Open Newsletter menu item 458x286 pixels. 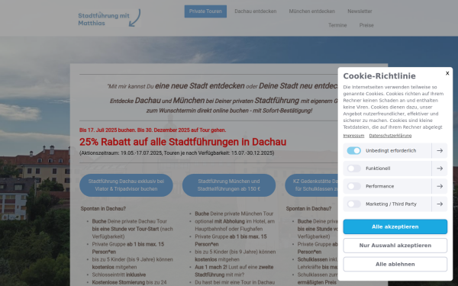(x=360, y=11)
